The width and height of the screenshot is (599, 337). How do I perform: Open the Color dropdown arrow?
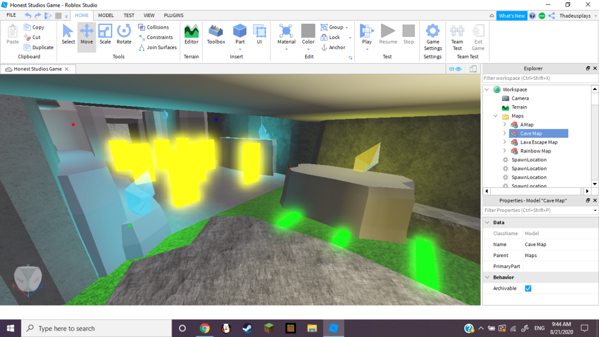(308, 49)
